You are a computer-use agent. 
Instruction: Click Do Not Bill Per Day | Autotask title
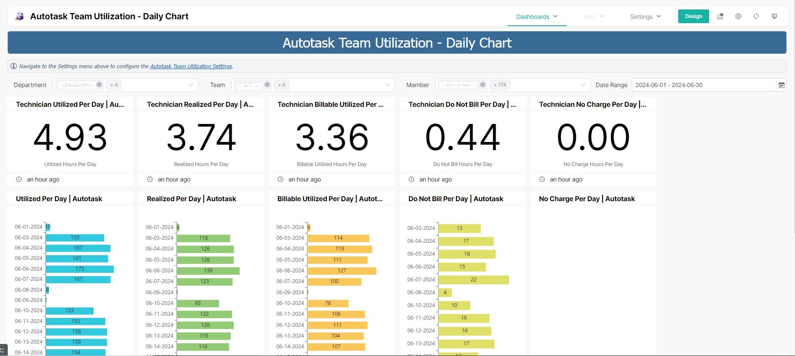(x=456, y=199)
